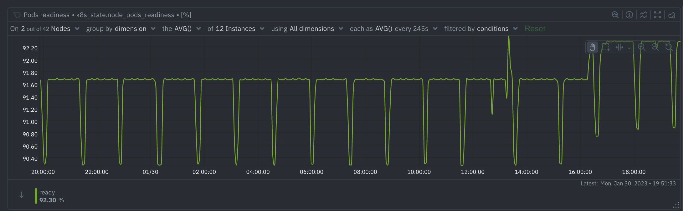
Task: Click the 06:00:00 time axis label
Action: pyautogui.click(x=312, y=172)
